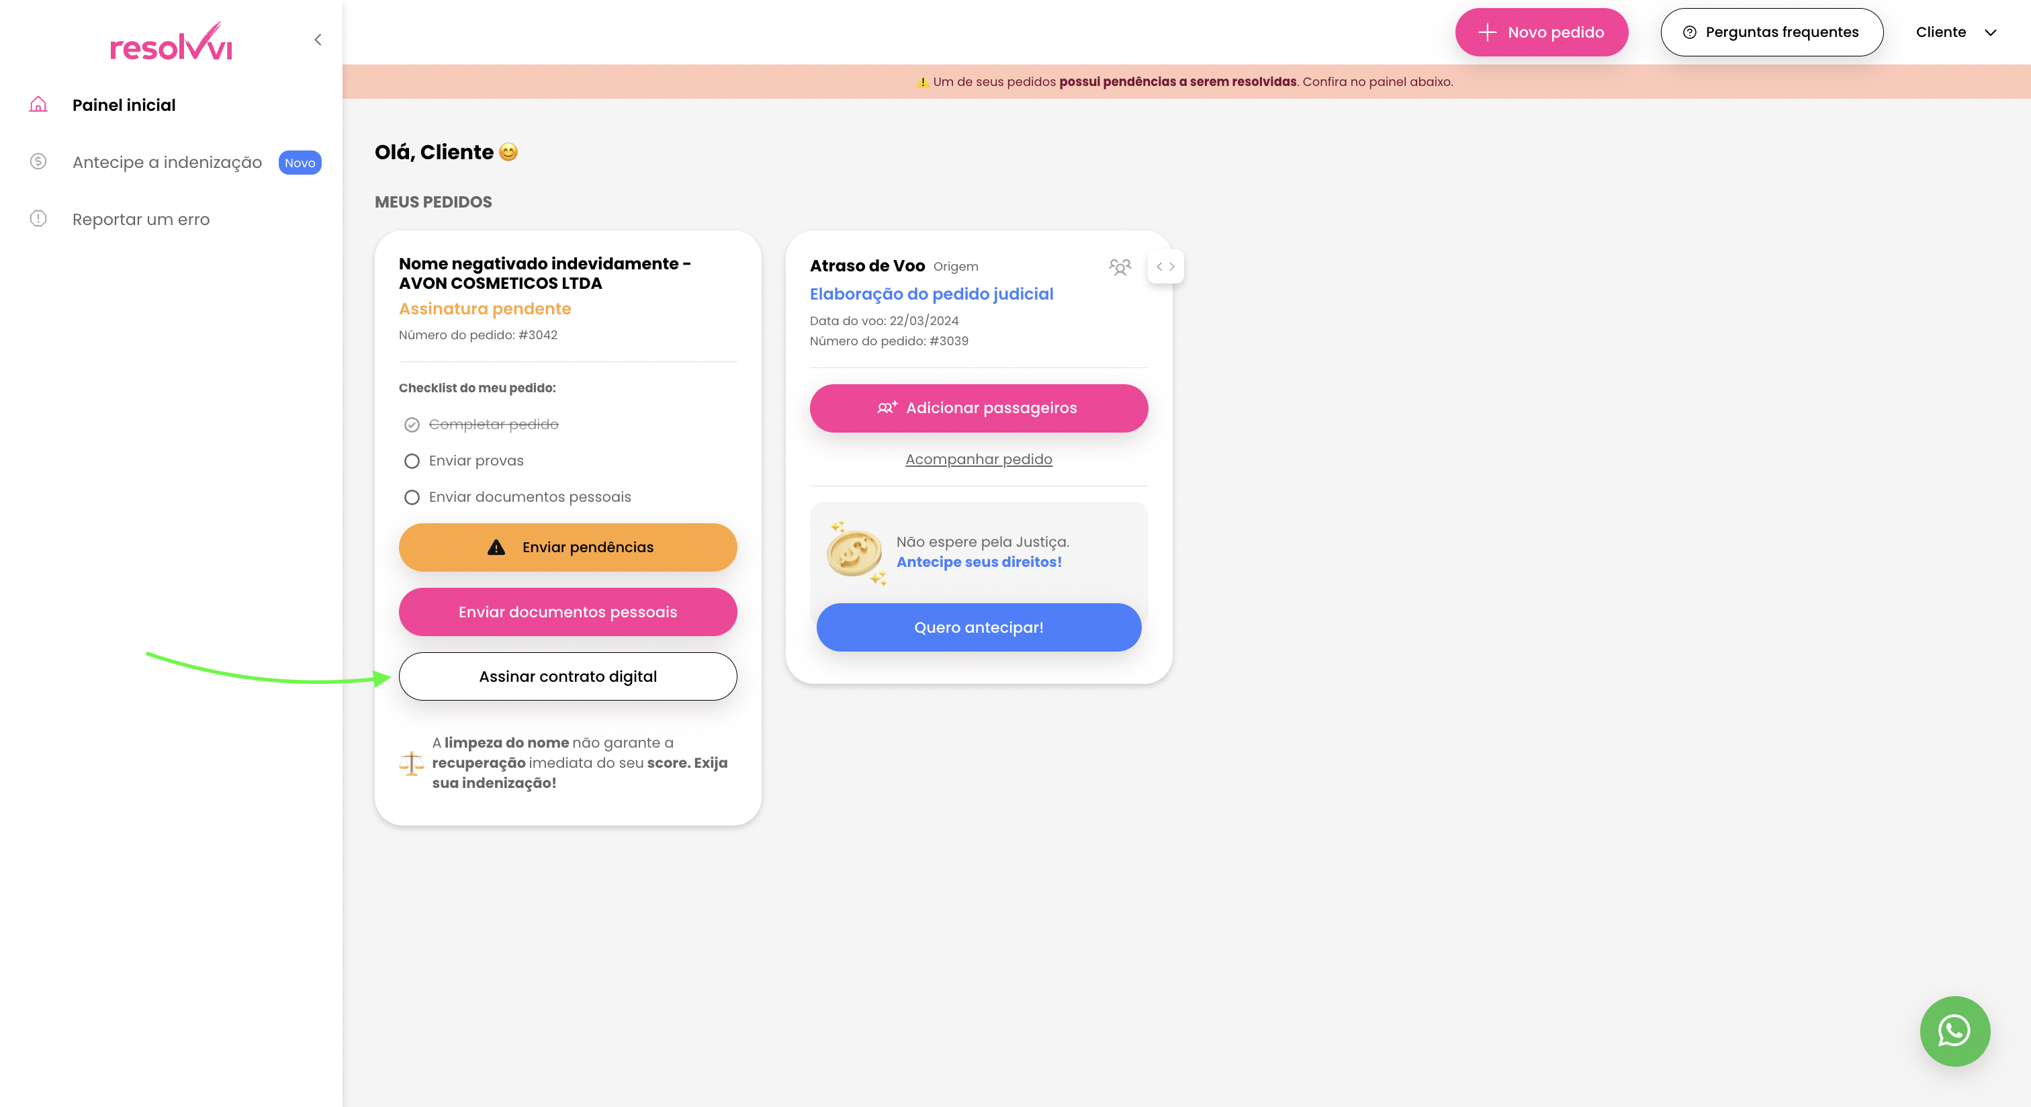Open Antecipe a indenização menu item
The height and width of the screenshot is (1107, 2031).
(x=167, y=162)
